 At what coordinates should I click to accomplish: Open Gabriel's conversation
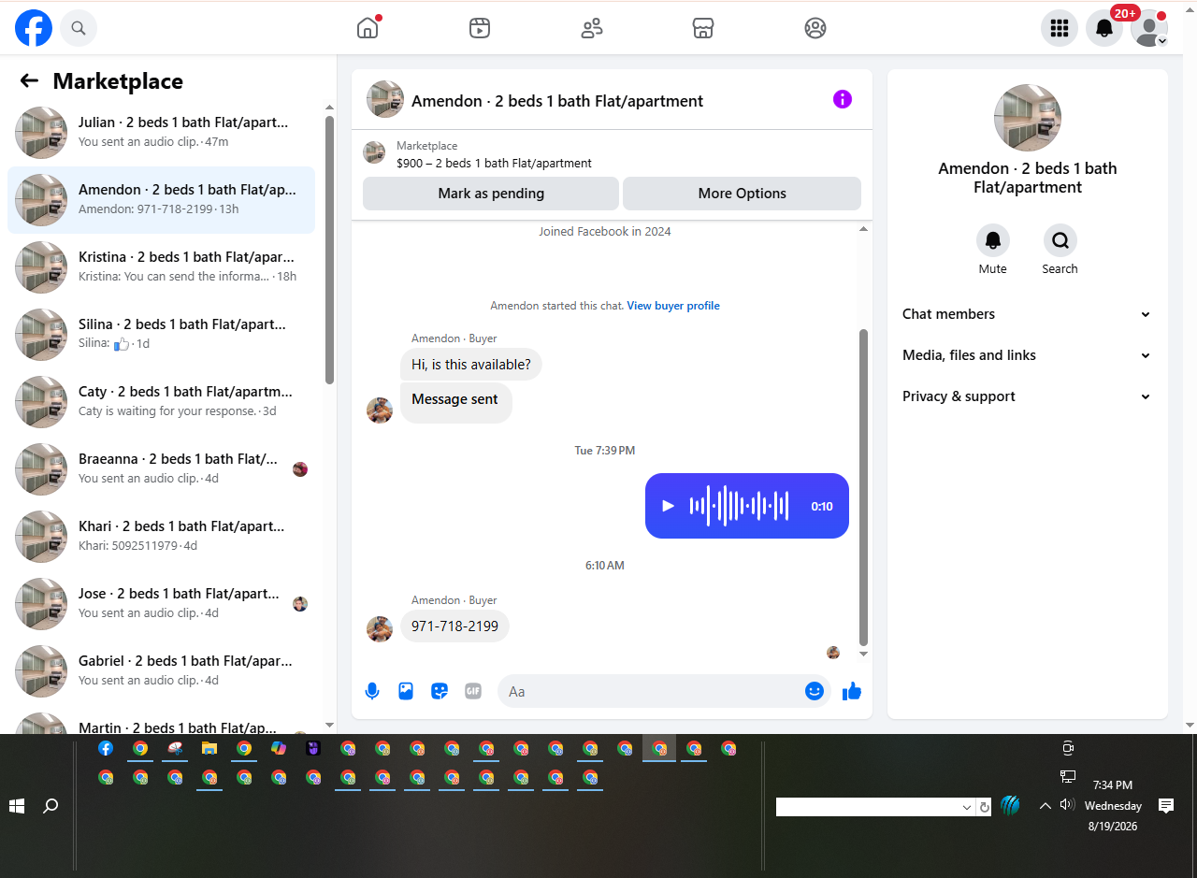click(x=161, y=671)
